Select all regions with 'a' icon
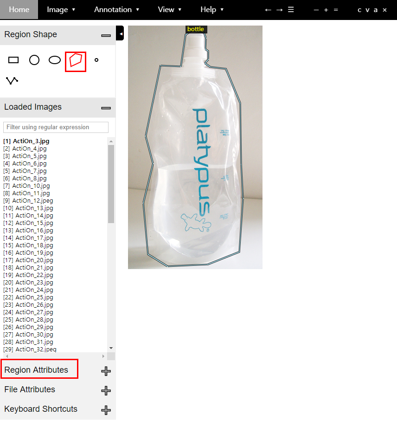Image resolution: width=397 pixels, height=422 pixels. [376, 10]
